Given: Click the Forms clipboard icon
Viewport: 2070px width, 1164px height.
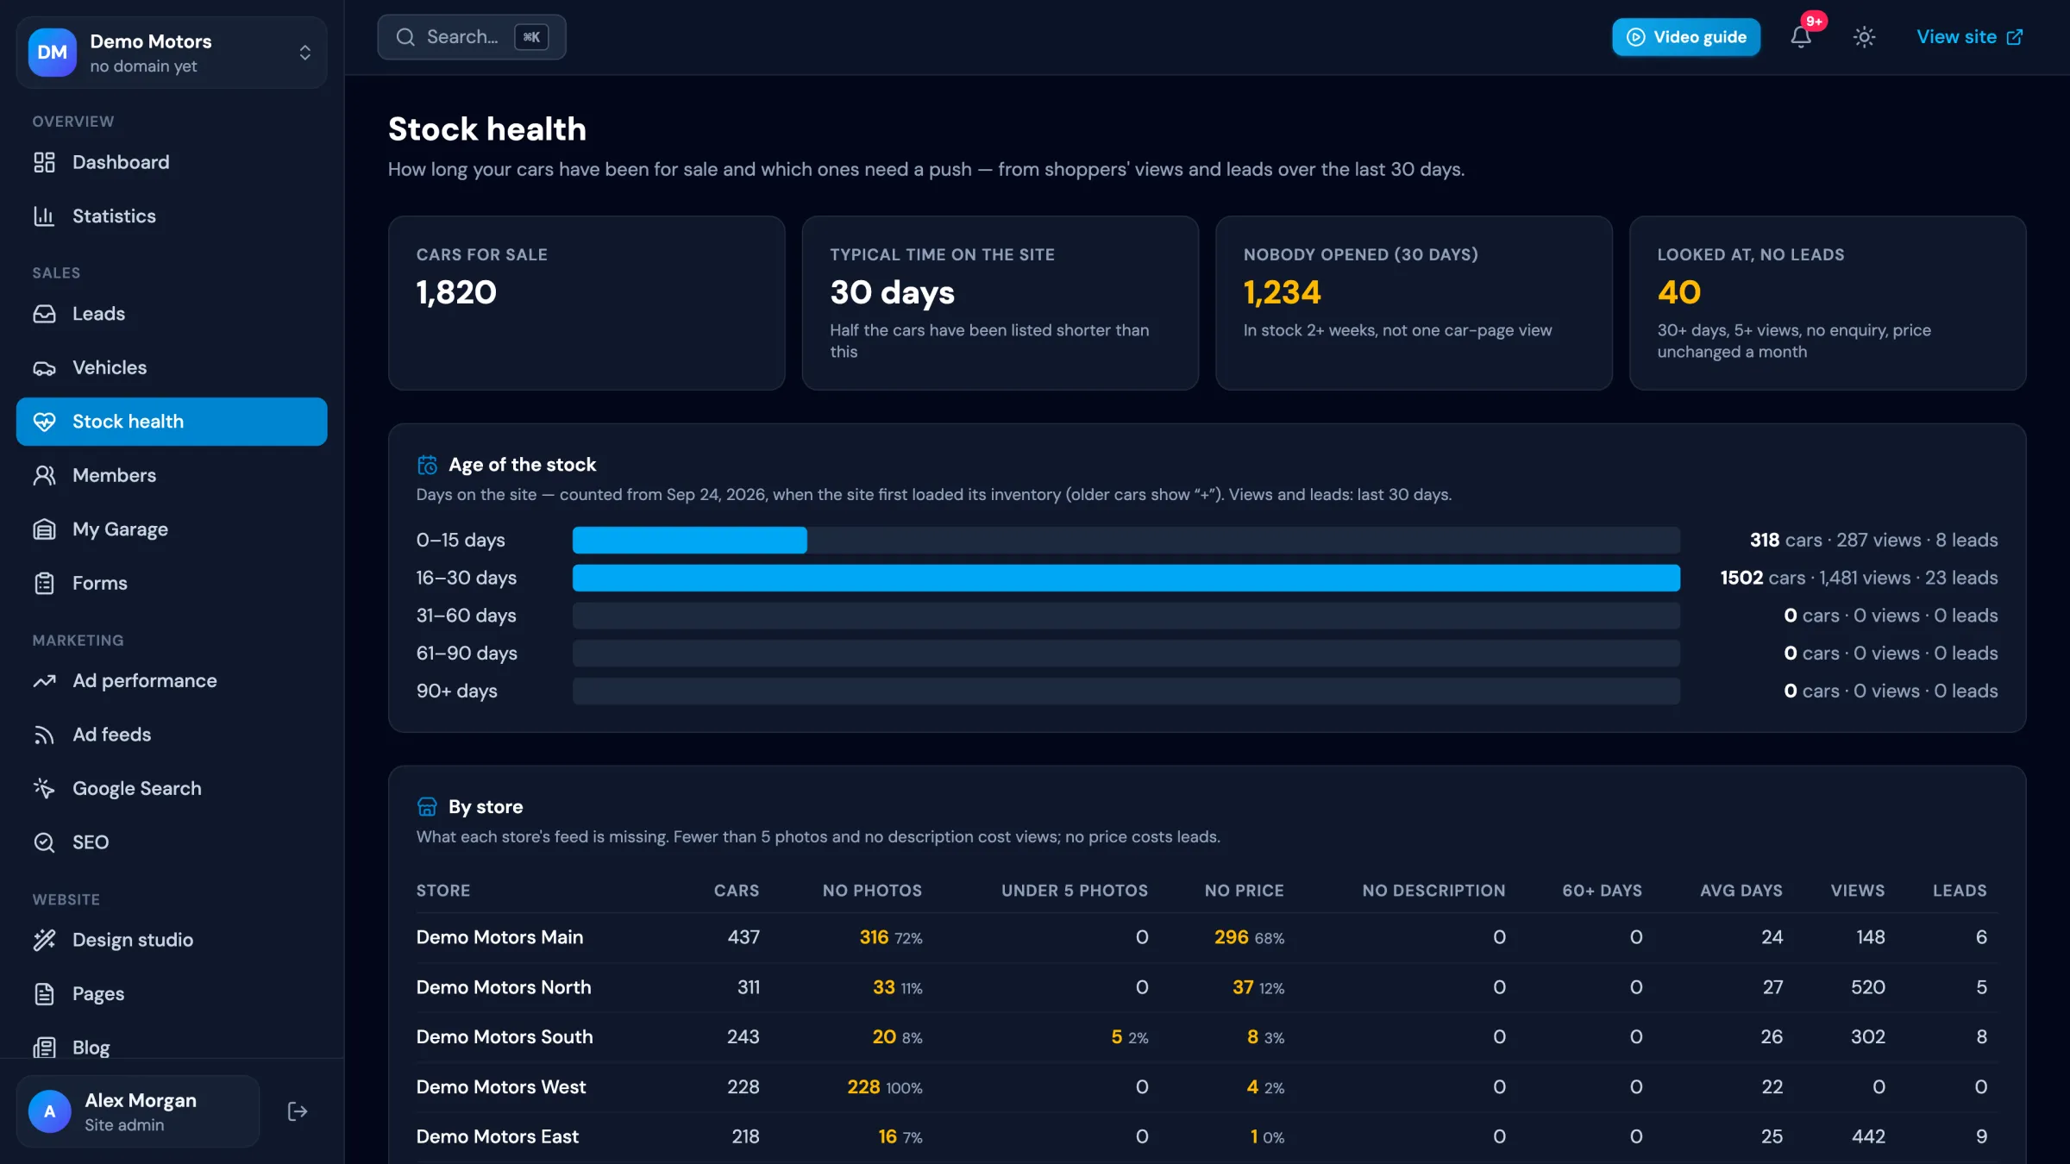Looking at the screenshot, I should pos(44,583).
